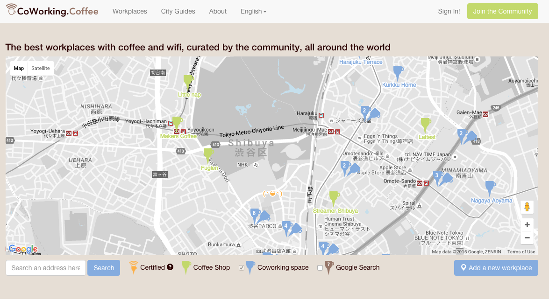Viewport: 549px width, 300px height.
Task: Select the Makers Coffee green marker
Action: pyautogui.click(x=177, y=123)
